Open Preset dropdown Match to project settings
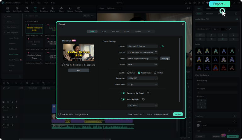This screenshot has height=140, width=242. coord(142,59)
